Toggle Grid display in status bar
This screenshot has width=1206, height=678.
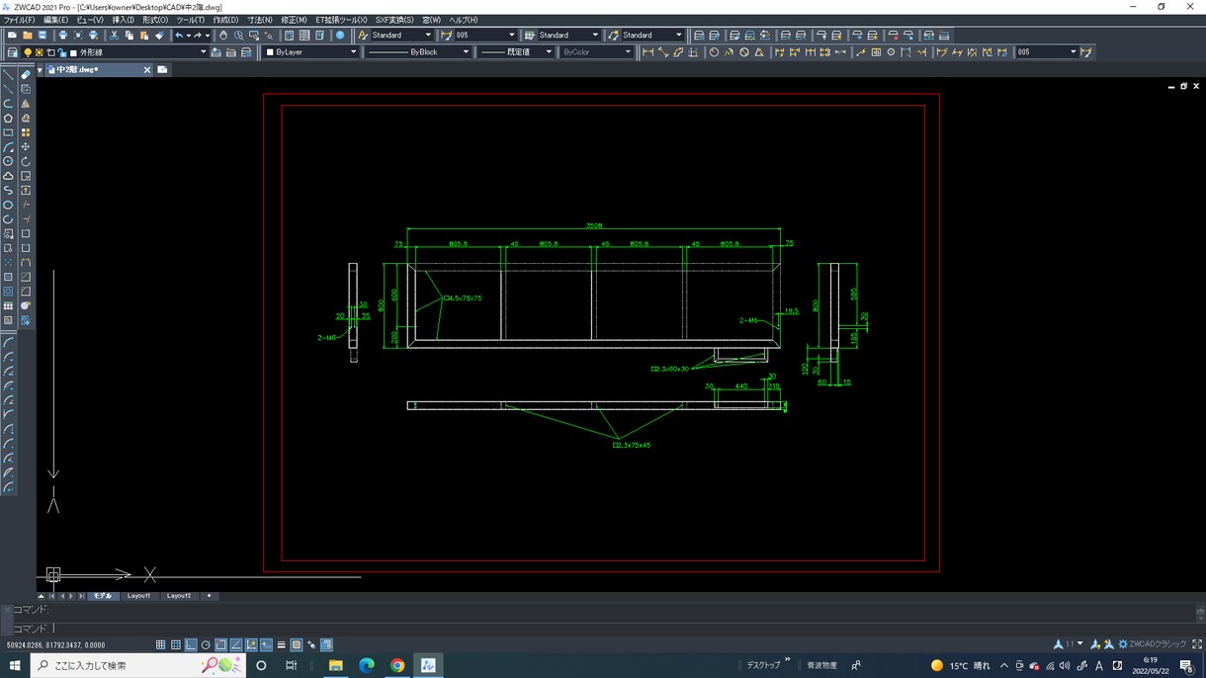pyautogui.click(x=176, y=645)
